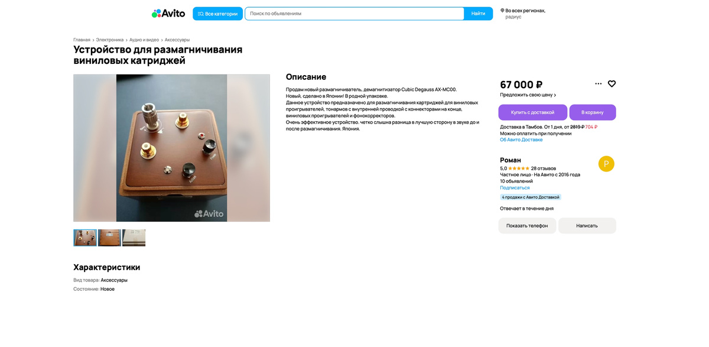This screenshot has height=347, width=709.
Task: Click Написать message button
Action: pyautogui.click(x=587, y=226)
